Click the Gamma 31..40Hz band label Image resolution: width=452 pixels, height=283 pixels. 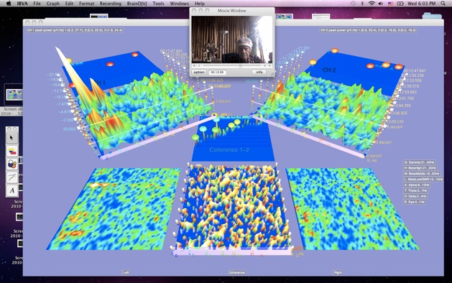pos(419,162)
